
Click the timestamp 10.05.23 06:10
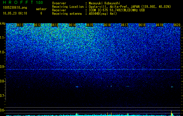click(x=15, y=13)
